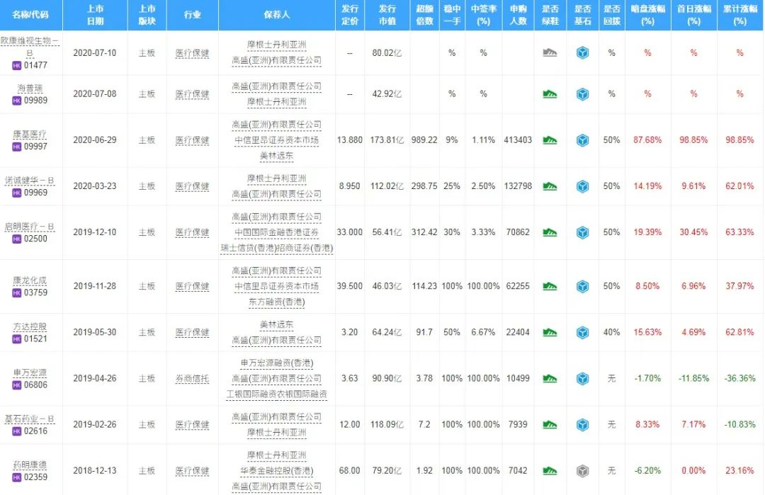Open sponsor link 申万宏源融资(香港)
Screen dimensions: 765x495
point(277,363)
